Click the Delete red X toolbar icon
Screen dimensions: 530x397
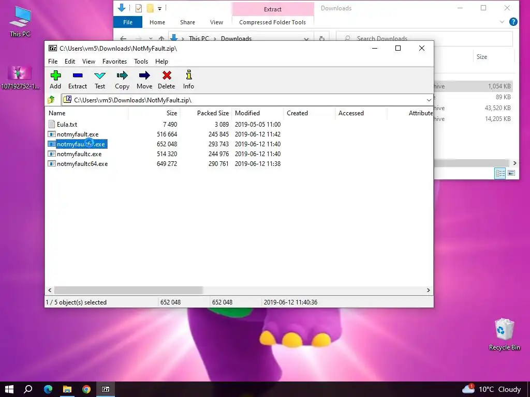pos(167,75)
